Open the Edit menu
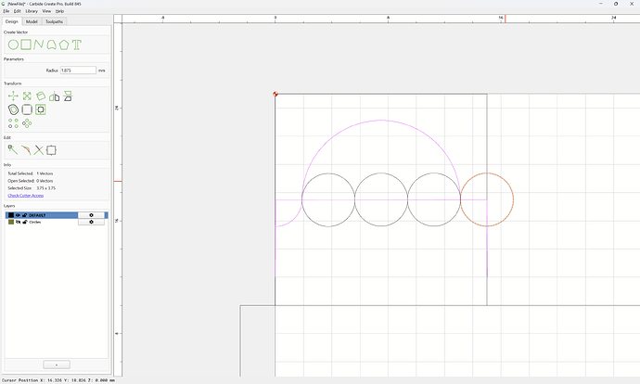The width and height of the screenshot is (640, 384). pyautogui.click(x=17, y=11)
